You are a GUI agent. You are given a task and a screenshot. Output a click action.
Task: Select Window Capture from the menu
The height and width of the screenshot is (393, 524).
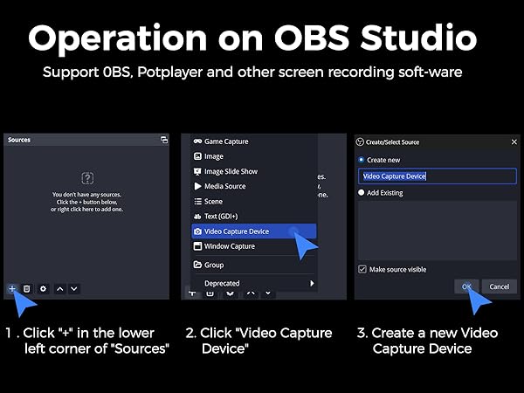tap(254, 246)
